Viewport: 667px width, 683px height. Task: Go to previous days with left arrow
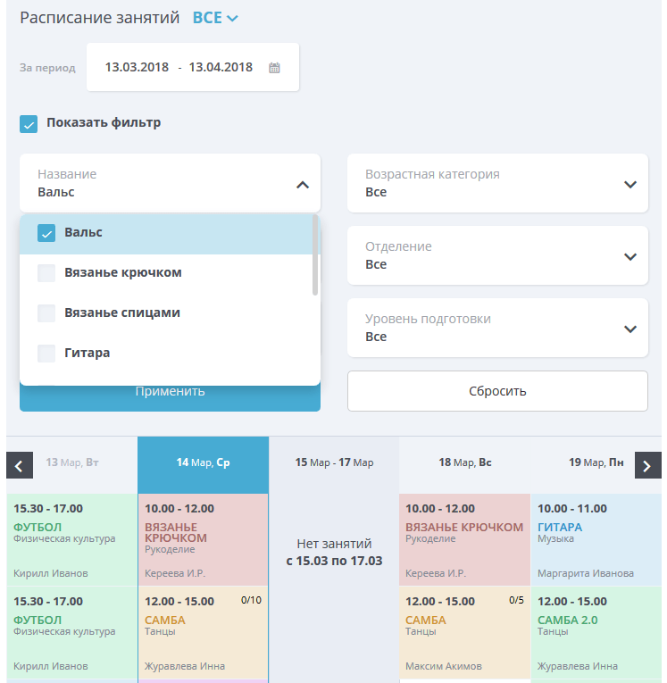pyautogui.click(x=20, y=465)
